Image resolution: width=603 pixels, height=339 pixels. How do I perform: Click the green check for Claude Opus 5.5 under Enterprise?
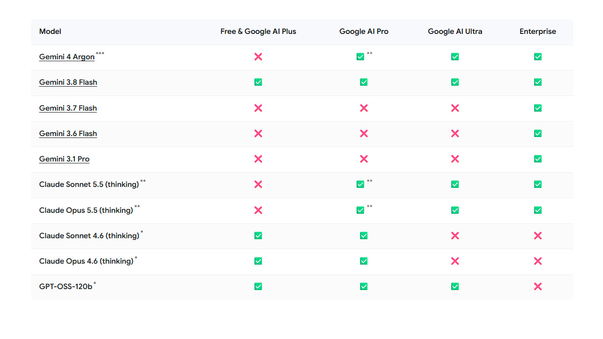coord(538,210)
